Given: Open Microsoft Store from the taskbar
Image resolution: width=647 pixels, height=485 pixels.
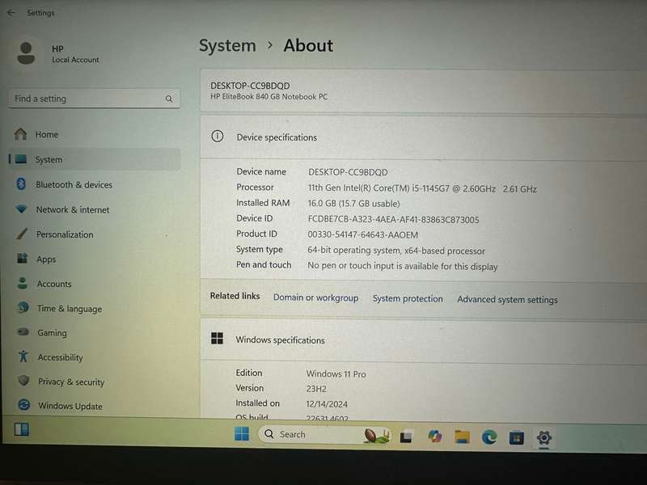Looking at the screenshot, I should pos(516,437).
